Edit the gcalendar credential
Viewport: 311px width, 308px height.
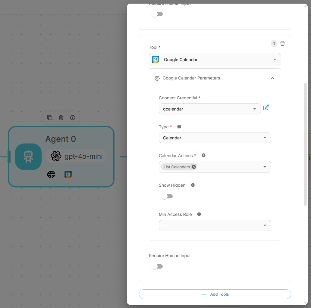click(x=266, y=107)
